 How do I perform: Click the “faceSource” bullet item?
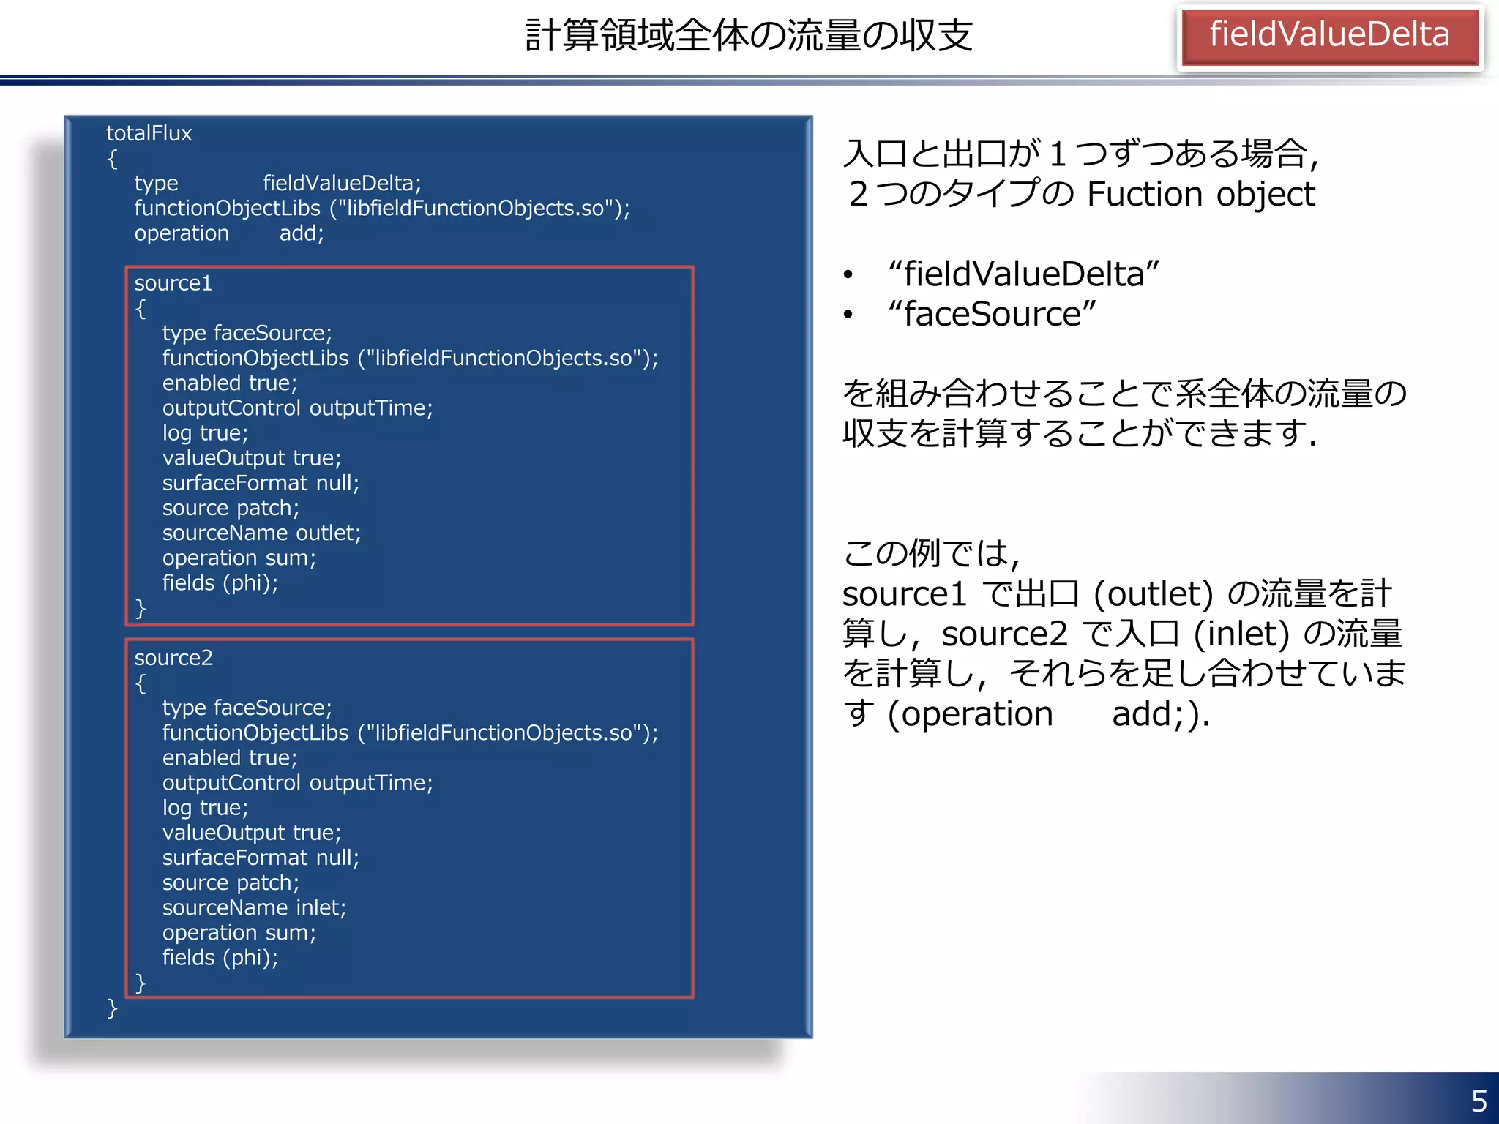pyautogui.click(x=991, y=314)
